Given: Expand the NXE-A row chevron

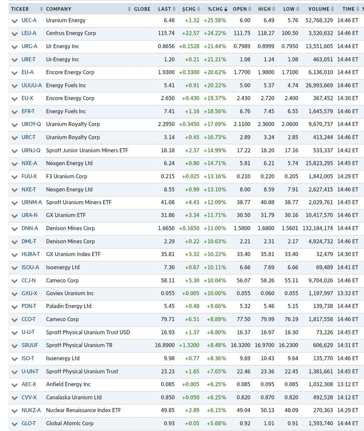Looking at the screenshot, I should point(14,164).
